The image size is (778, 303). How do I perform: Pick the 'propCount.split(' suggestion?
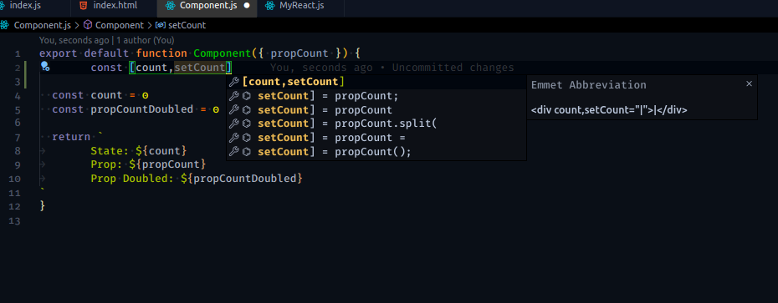(376, 124)
